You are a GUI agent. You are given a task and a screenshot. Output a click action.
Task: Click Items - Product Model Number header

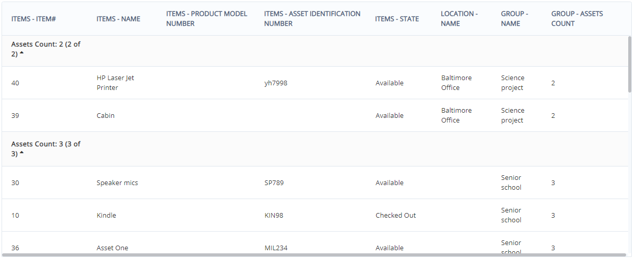click(x=207, y=19)
